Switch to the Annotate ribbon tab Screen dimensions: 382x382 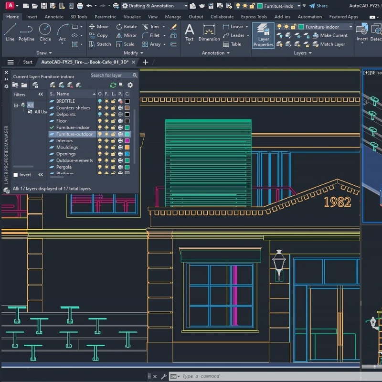pos(54,17)
